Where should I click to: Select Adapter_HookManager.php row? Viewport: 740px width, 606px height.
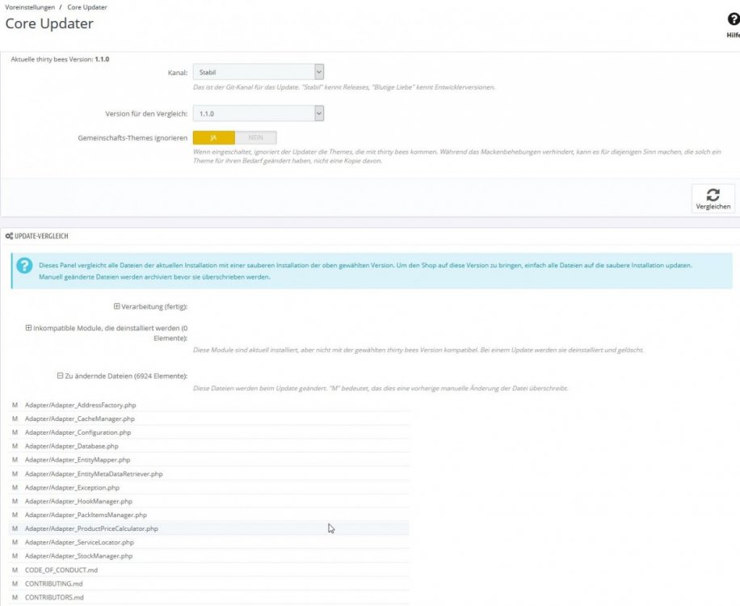[78, 501]
